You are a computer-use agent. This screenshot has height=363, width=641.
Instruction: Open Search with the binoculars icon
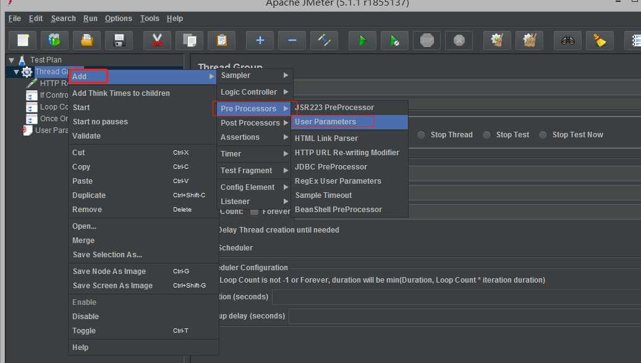pos(567,40)
